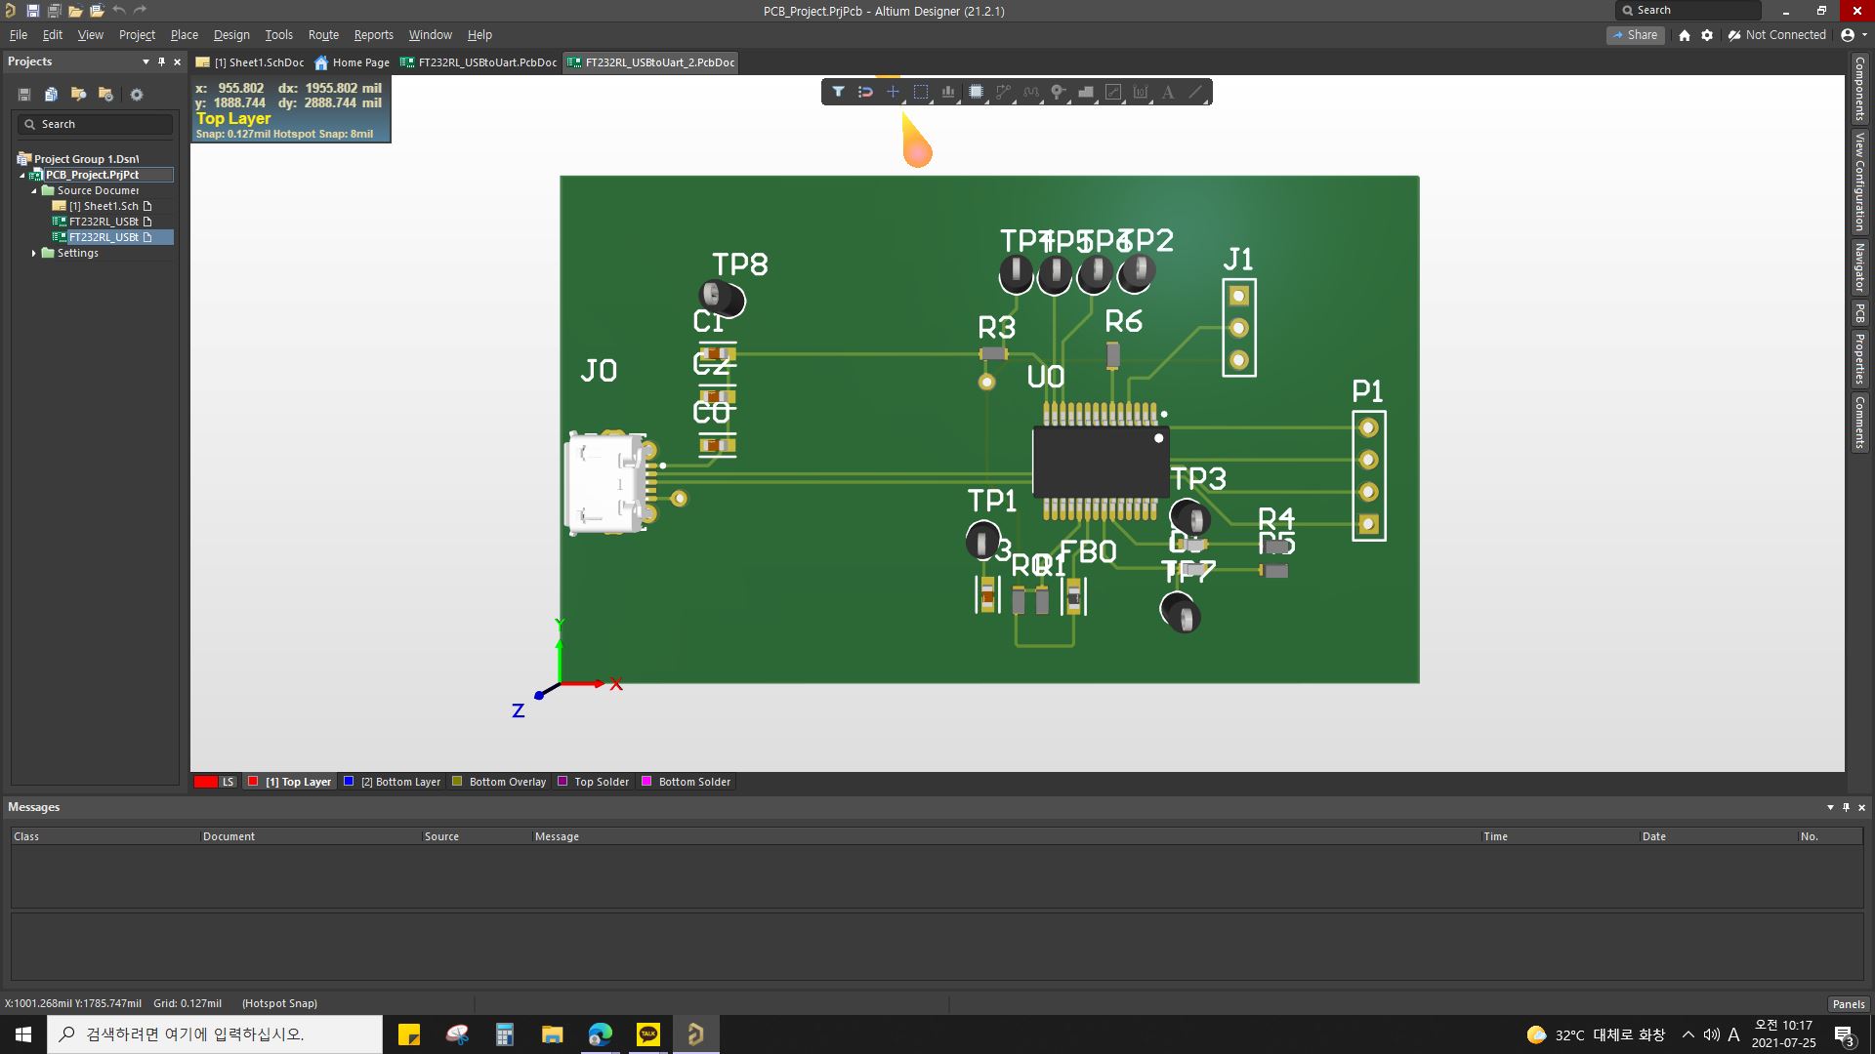Pin the Projects panel
This screenshot has width=1875, height=1054.
(x=161, y=61)
